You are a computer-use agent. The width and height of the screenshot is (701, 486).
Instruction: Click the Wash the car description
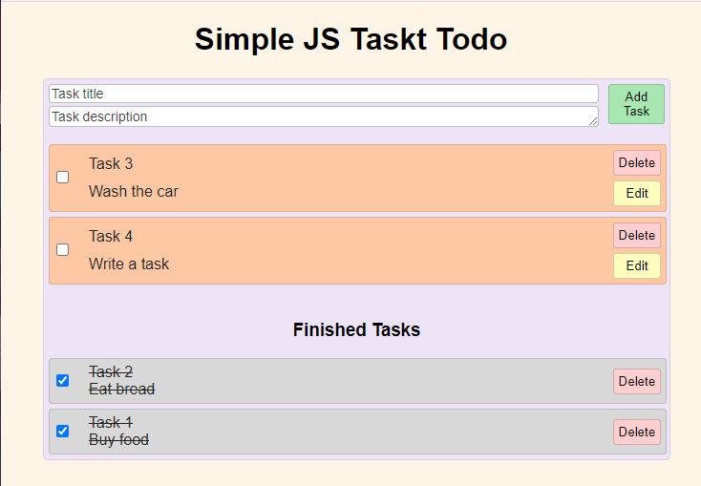click(x=134, y=191)
